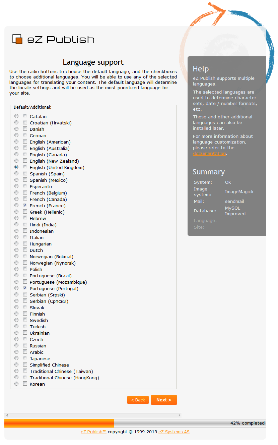Image resolution: width=278 pixels, height=445 pixels.
Task: Select German as default language radio
Action: [x=16, y=135]
